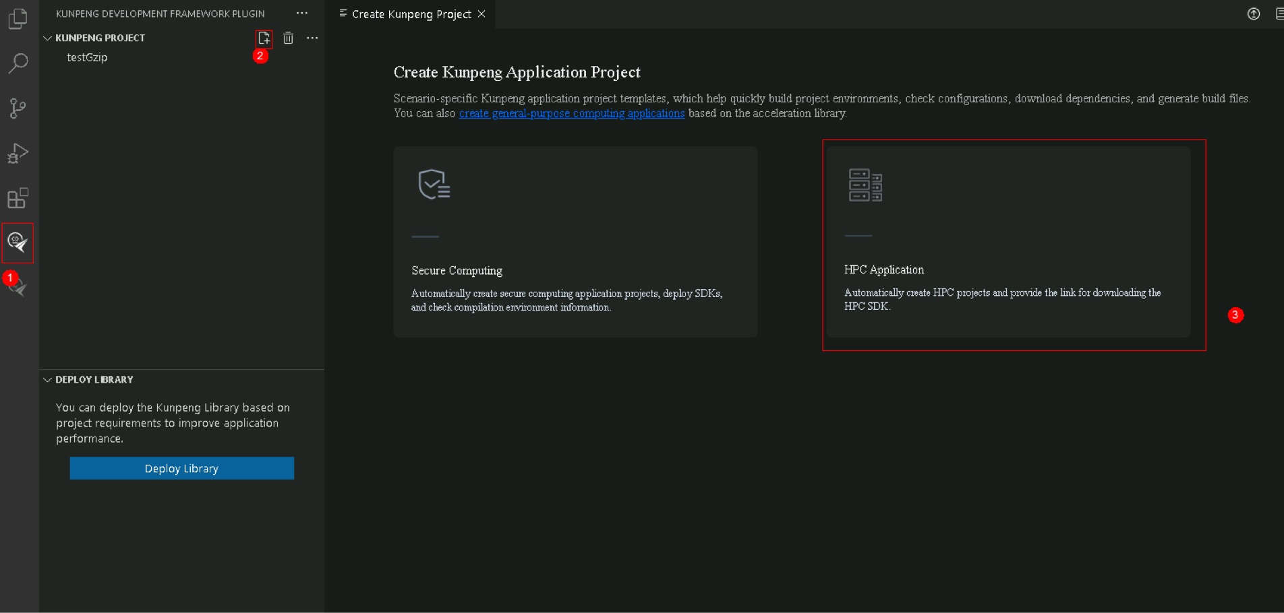
Task: Collapse the Deploy Library section
Action: click(x=48, y=380)
